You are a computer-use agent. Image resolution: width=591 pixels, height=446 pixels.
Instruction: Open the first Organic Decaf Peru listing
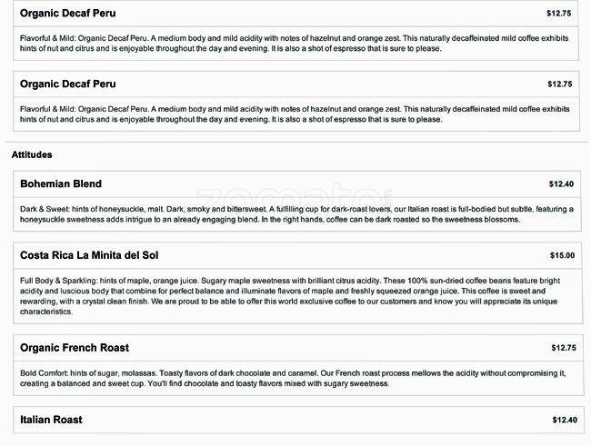pyautogui.click(x=68, y=14)
